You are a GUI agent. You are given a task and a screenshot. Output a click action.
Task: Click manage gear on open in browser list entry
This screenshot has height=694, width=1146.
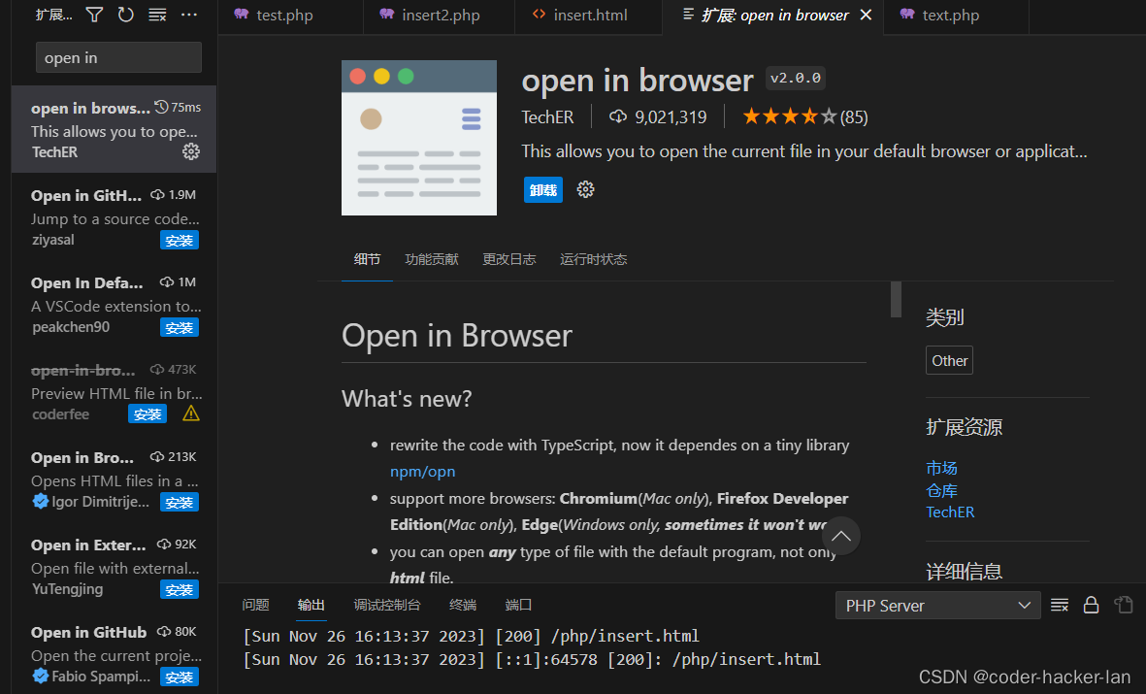(190, 151)
